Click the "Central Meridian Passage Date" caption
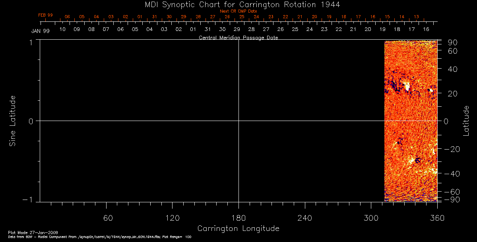The height and width of the screenshot is (242, 477). (x=238, y=38)
